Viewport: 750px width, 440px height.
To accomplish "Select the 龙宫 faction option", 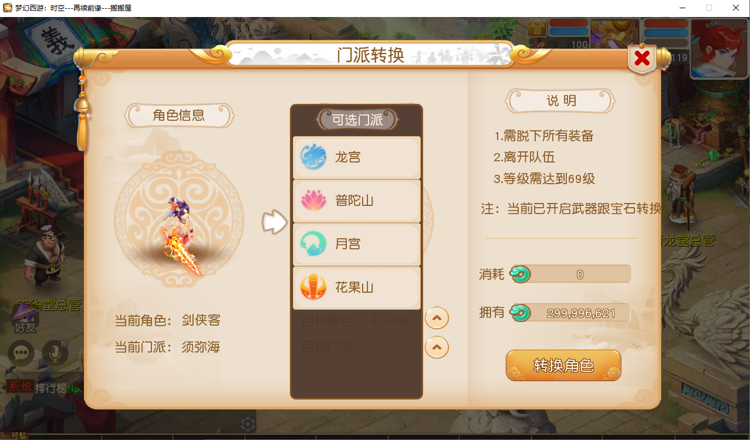I will click(357, 157).
